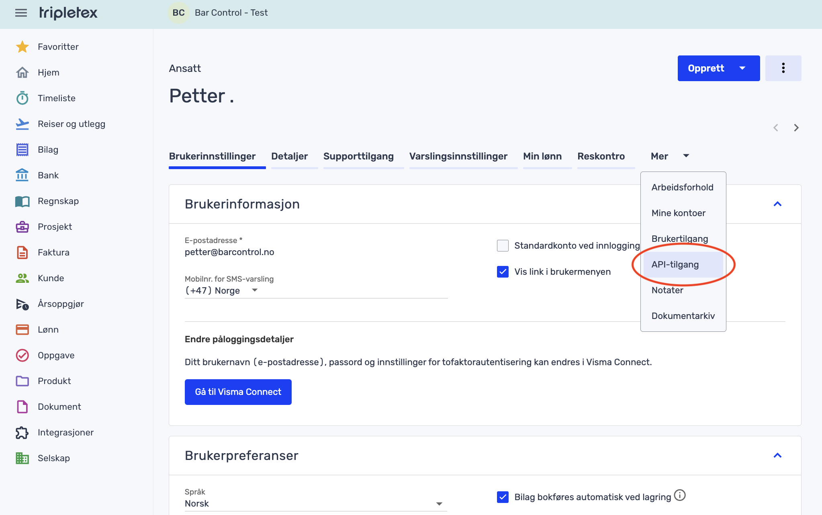Image resolution: width=822 pixels, height=515 pixels.
Task: Go to next employee arrow
Action: tap(796, 128)
